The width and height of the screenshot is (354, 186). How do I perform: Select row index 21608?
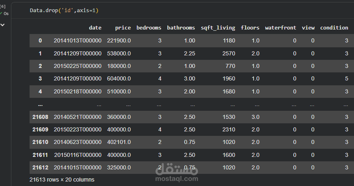[x=40, y=117]
